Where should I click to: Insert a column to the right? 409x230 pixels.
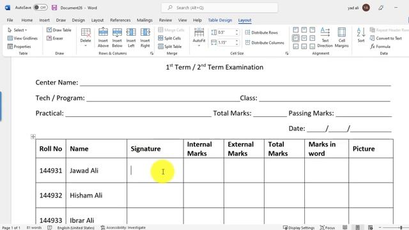pos(145,38)
